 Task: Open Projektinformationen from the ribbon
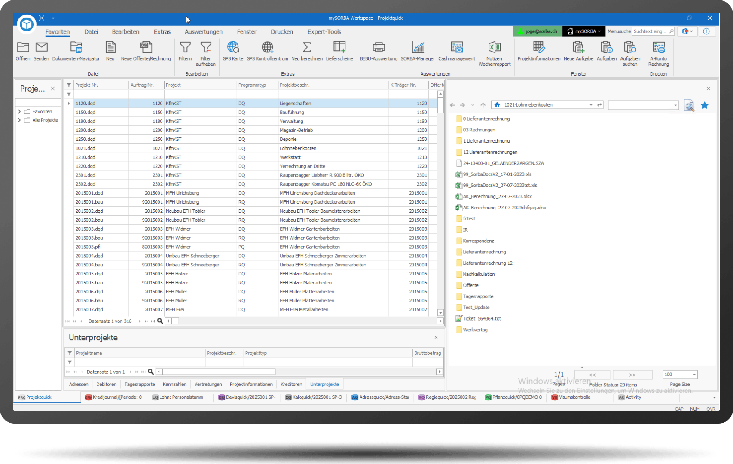[539, 47]
